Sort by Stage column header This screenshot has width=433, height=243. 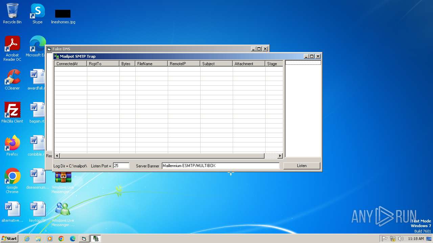[x=274, y=63]
